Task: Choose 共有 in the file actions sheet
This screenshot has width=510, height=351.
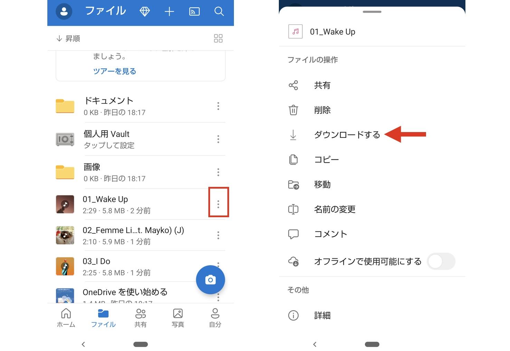Action: click(x=372, y=85)
